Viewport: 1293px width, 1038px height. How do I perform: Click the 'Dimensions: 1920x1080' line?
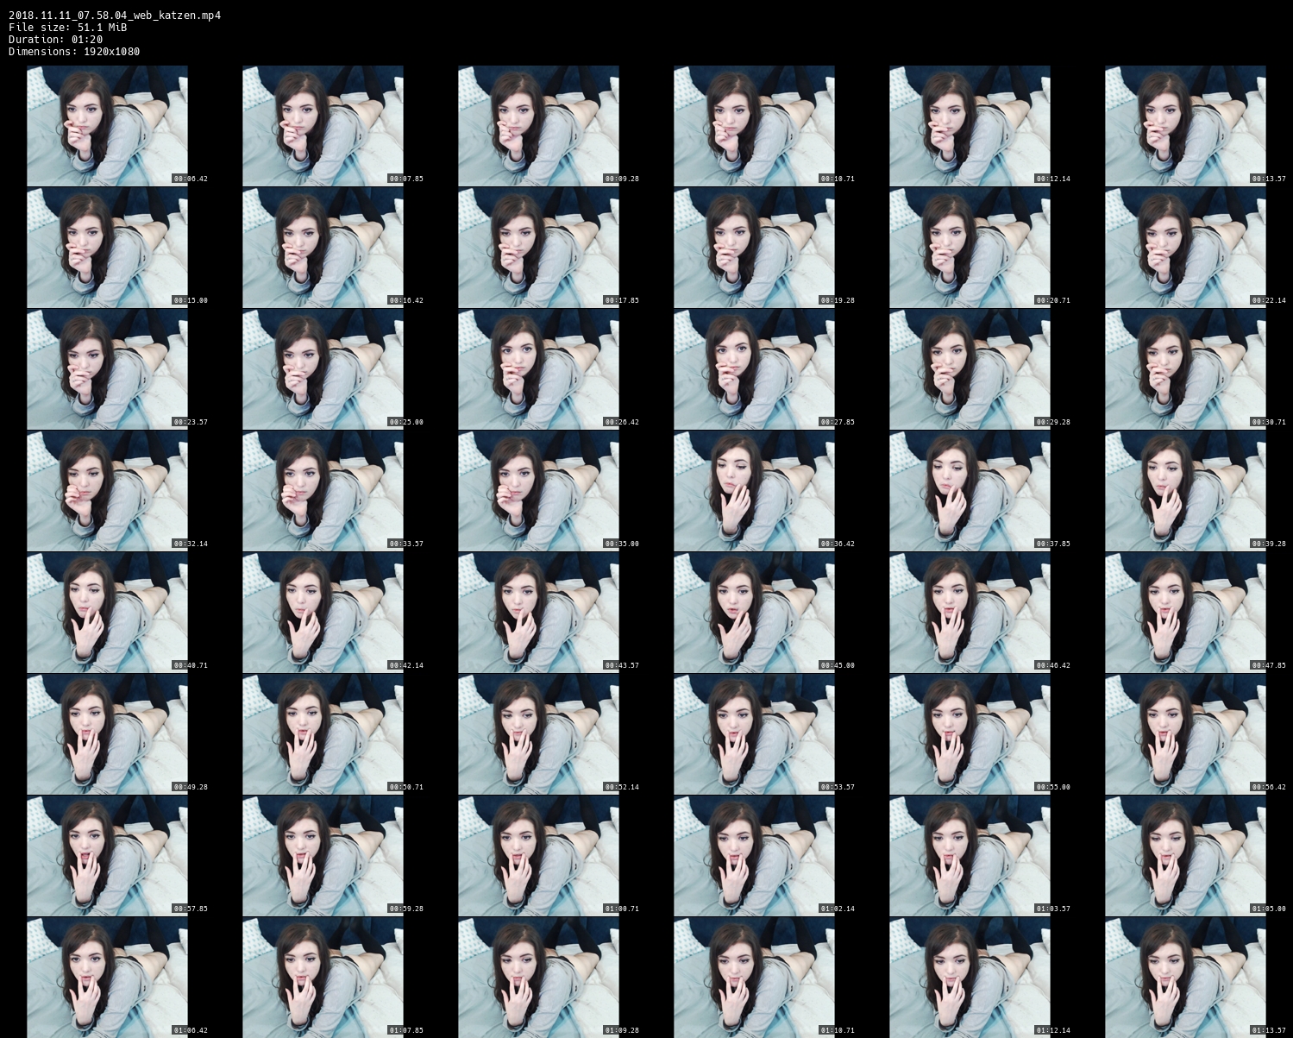click(x=74, y=51)
